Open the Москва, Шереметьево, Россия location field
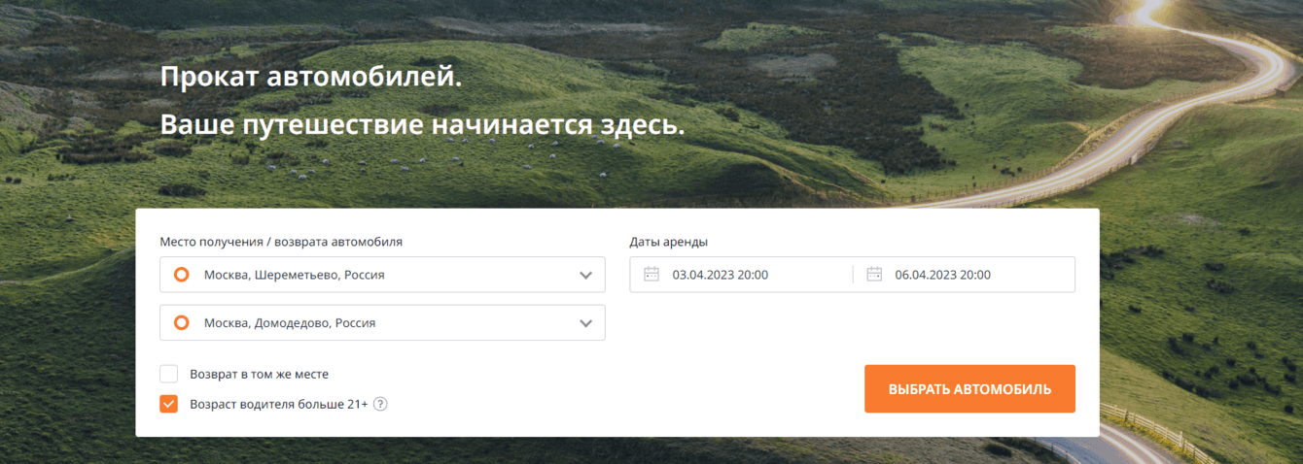This screenshot has height=464, width=1303. 382,275
